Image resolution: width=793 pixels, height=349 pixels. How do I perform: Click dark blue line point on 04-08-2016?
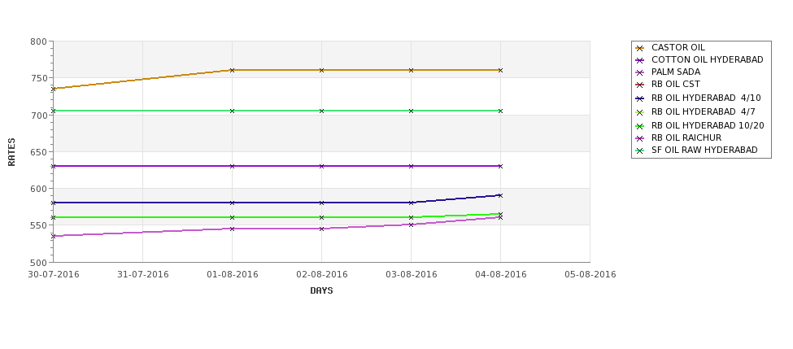click(500, 195)
